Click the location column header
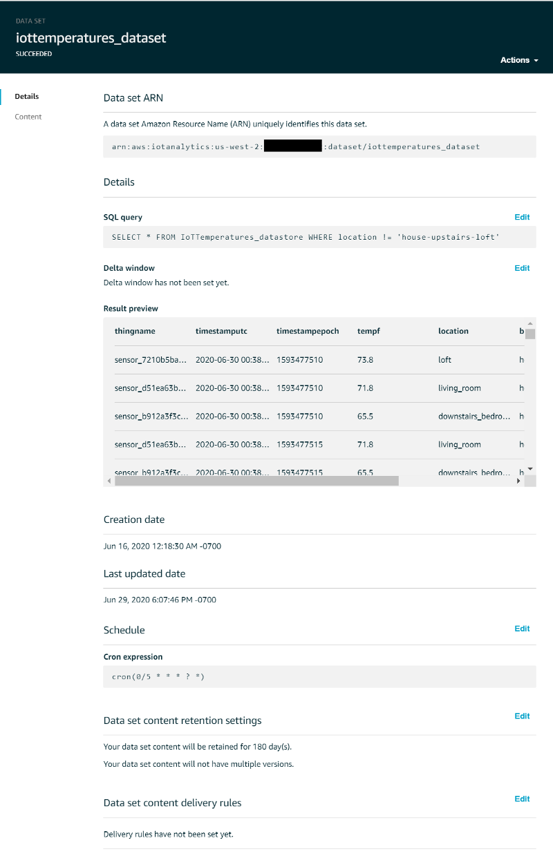 coord(453,331)
